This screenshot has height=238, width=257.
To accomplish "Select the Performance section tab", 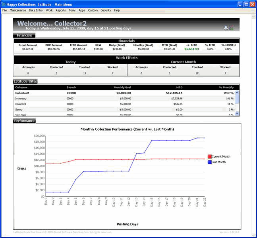I will click(24, 121).
